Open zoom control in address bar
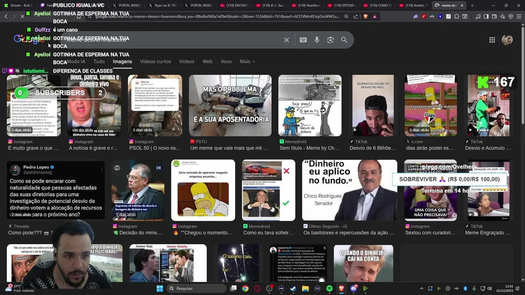The height and width of the screenshot is (295, 525). [346, 16]
